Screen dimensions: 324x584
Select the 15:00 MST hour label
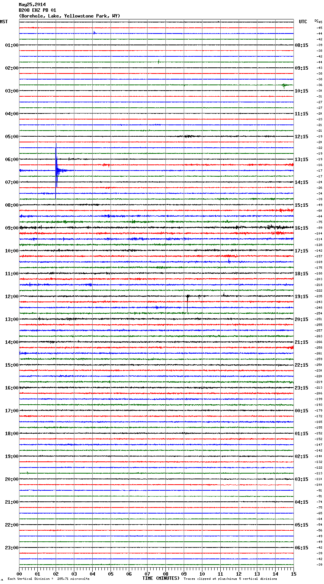tap(12, 365)
